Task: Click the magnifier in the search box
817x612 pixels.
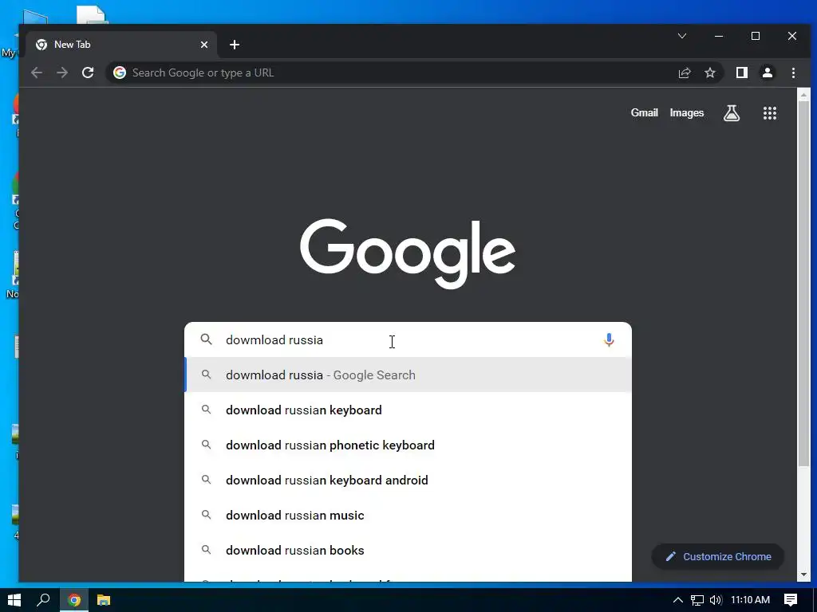Action: pyautogui.click(x=207, y=339)
